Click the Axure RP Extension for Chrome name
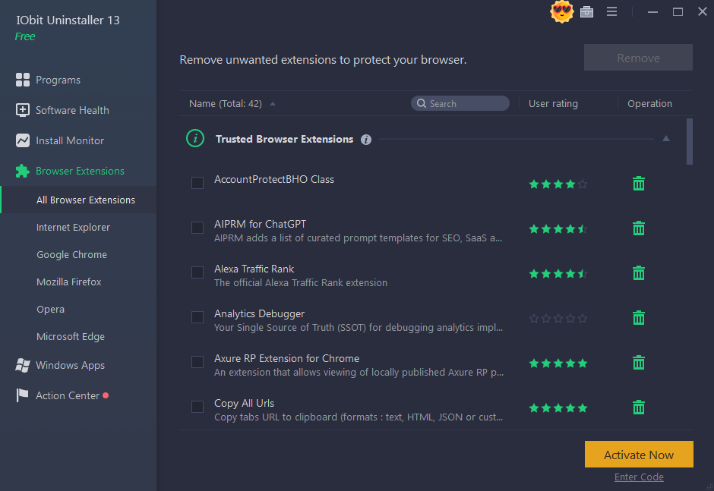This screenshot has height=491, width=714. click(286, 359)
